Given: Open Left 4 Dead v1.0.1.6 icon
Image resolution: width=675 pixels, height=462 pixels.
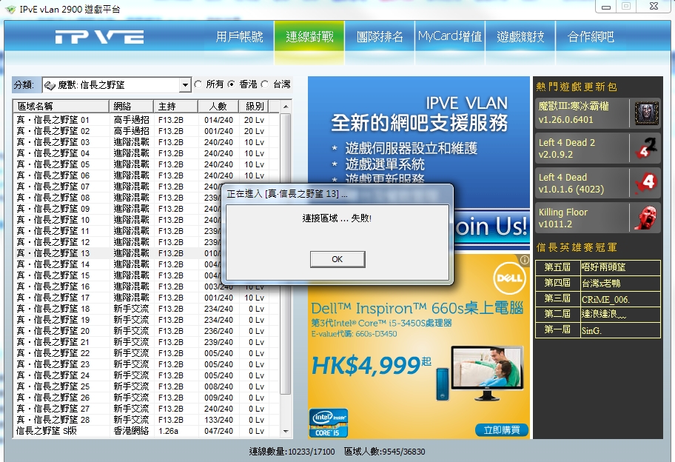Looking at the screenshot, I should click(646, 183).
